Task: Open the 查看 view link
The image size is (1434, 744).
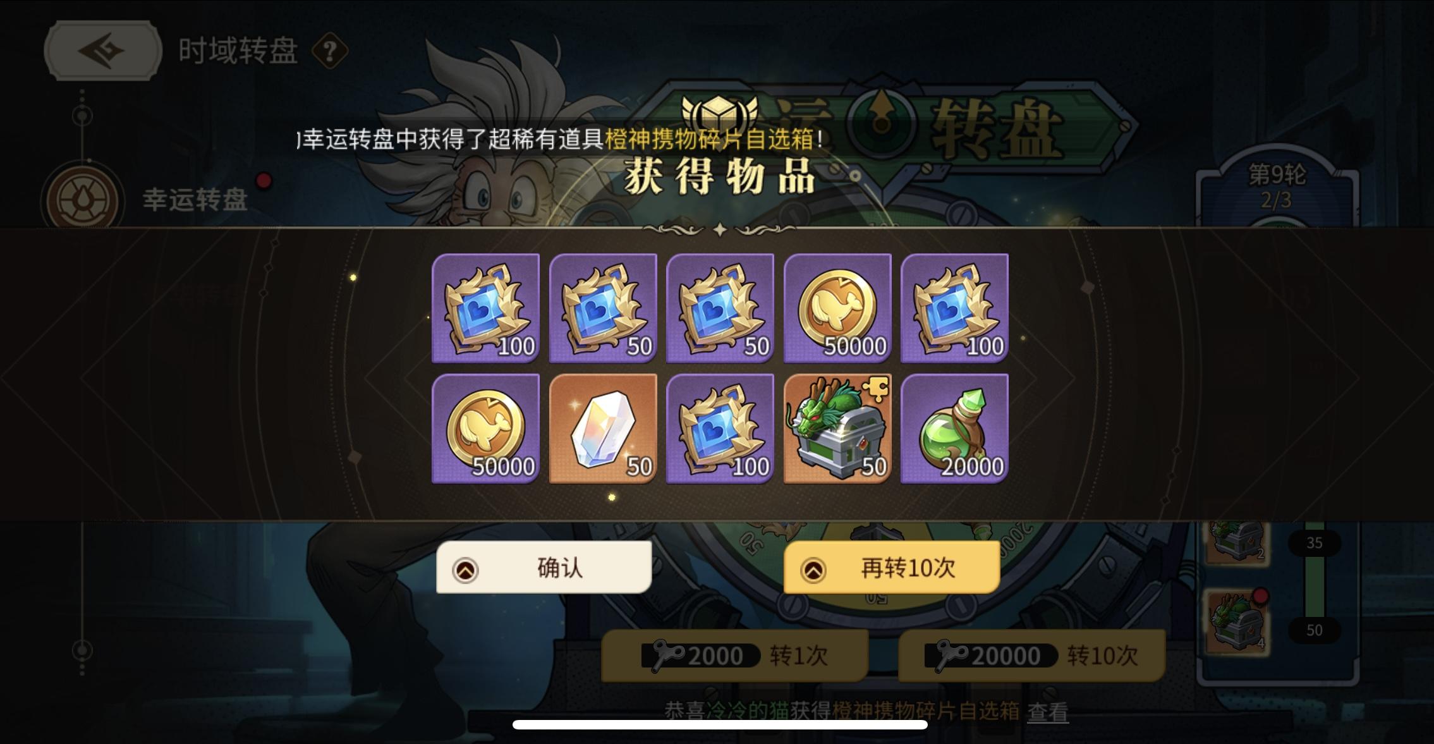Action: tap(1048, 712)
